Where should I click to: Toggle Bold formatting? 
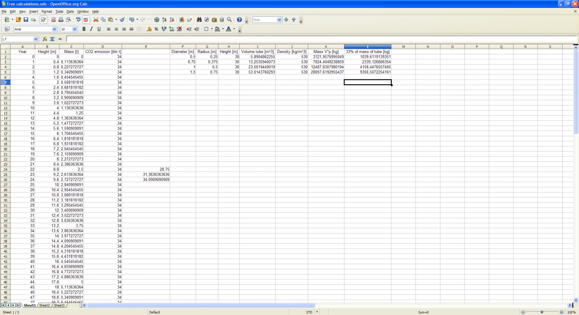pos(84,29)
